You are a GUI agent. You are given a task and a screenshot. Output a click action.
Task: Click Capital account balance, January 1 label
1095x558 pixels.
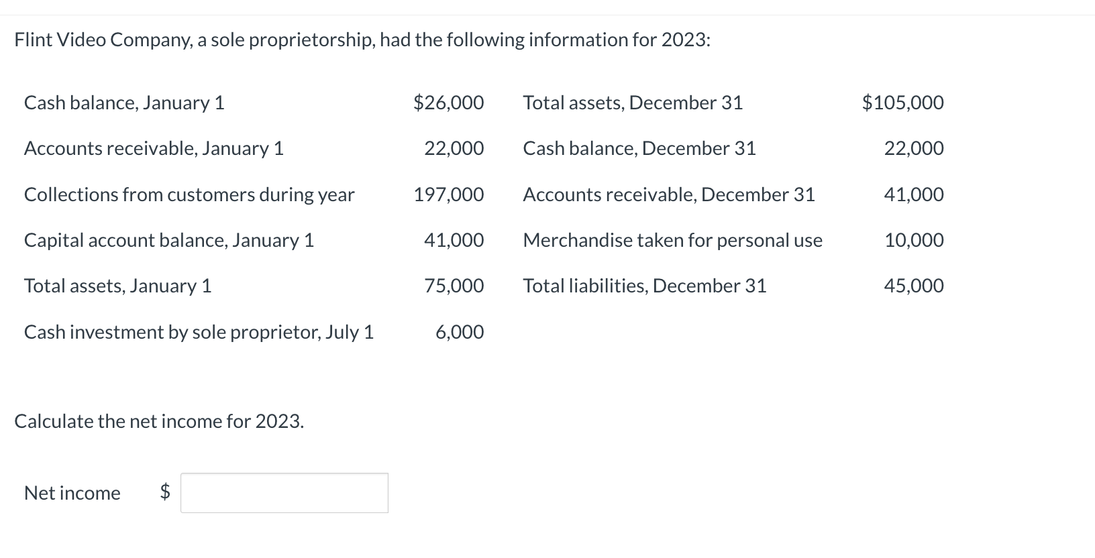point(169,240)
